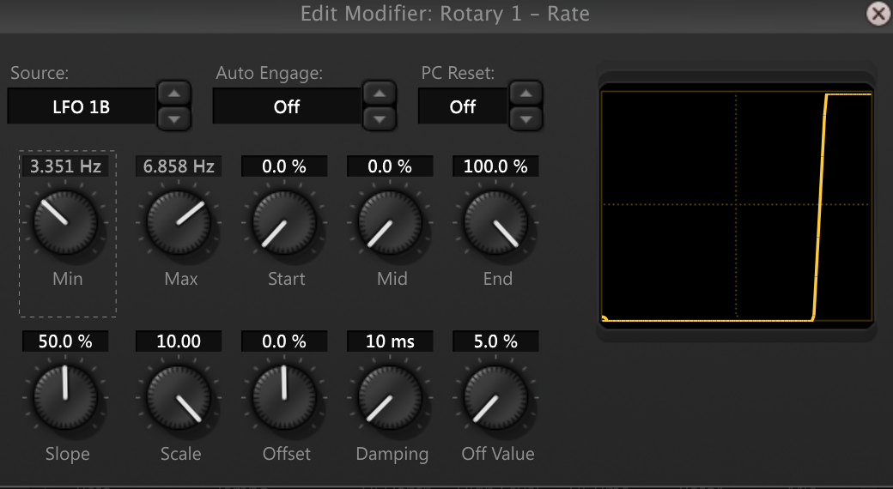Open the PC Reset Off field
The image size is (893, 489).
462,106
